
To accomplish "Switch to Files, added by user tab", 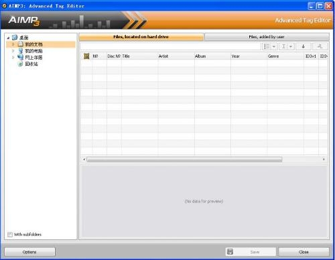I will point(267,37).
